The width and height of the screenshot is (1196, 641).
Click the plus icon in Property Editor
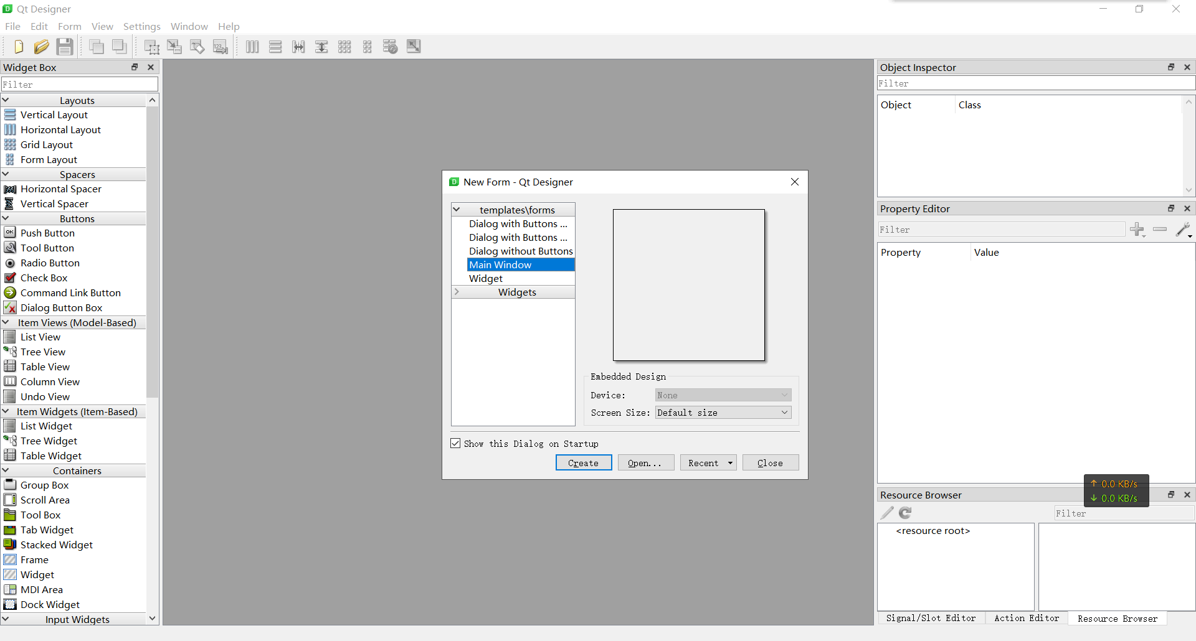pos(1137,230)
